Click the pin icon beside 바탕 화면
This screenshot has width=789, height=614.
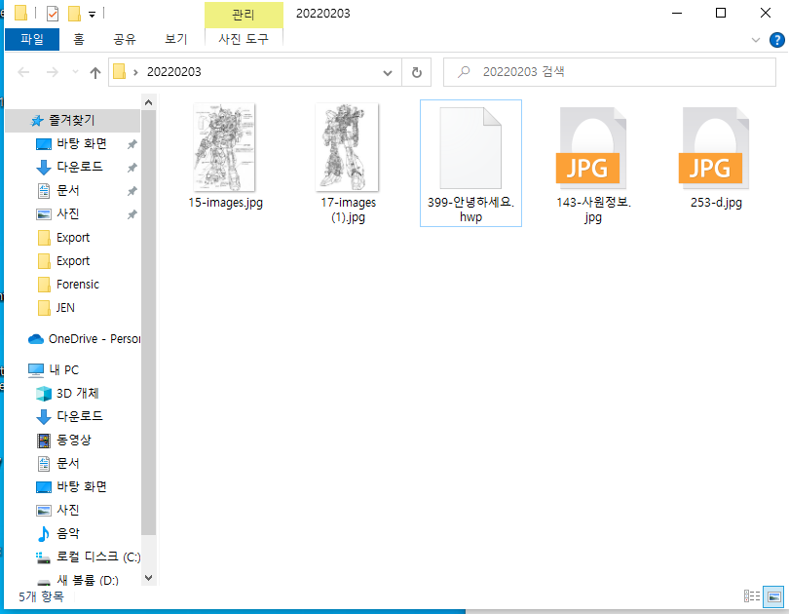[131, 144]
